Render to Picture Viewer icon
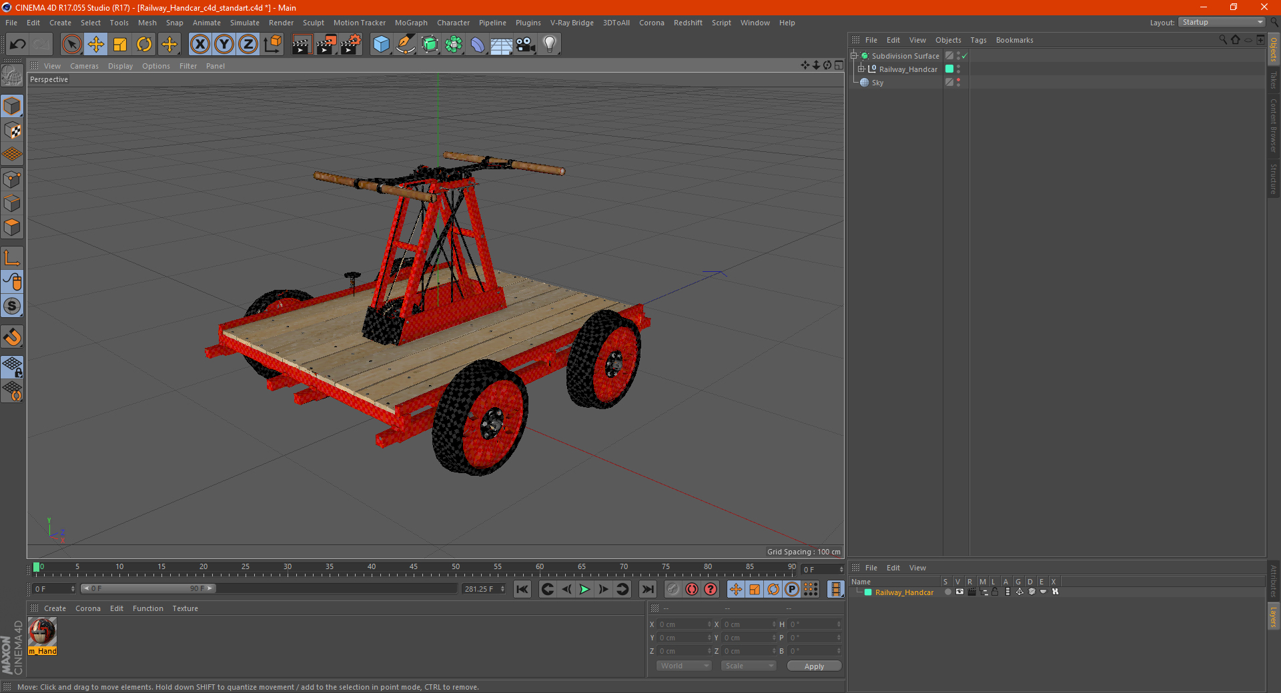Image resolution: width=1281 pixels, height=693 pixels. [326, 45]
